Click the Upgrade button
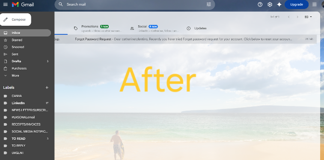 click(297, 4)
